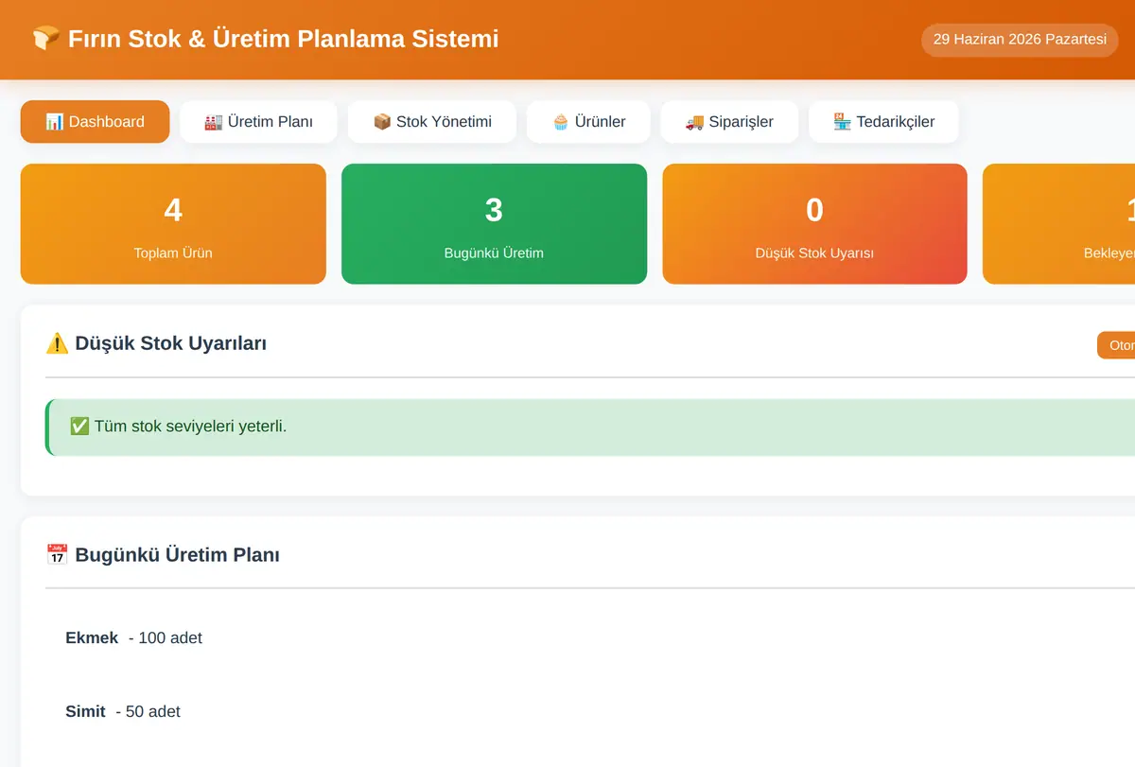Click the number 0 in Düşük Stok Uyarısı

point(814,210)
